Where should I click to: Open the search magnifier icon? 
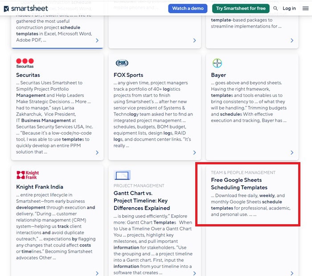click(x=275, y=8)
